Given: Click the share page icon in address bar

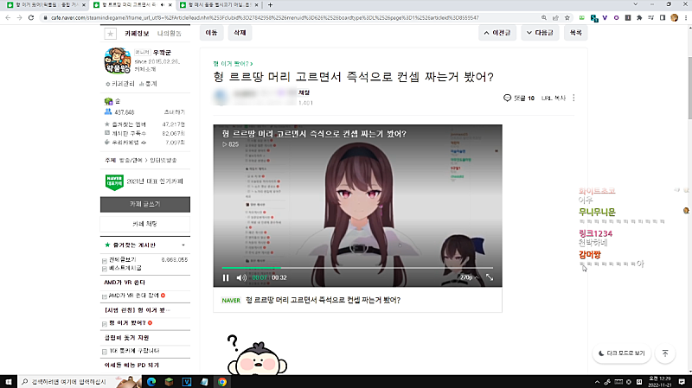Looking at the screenshot, I should (x=555, y=17).
